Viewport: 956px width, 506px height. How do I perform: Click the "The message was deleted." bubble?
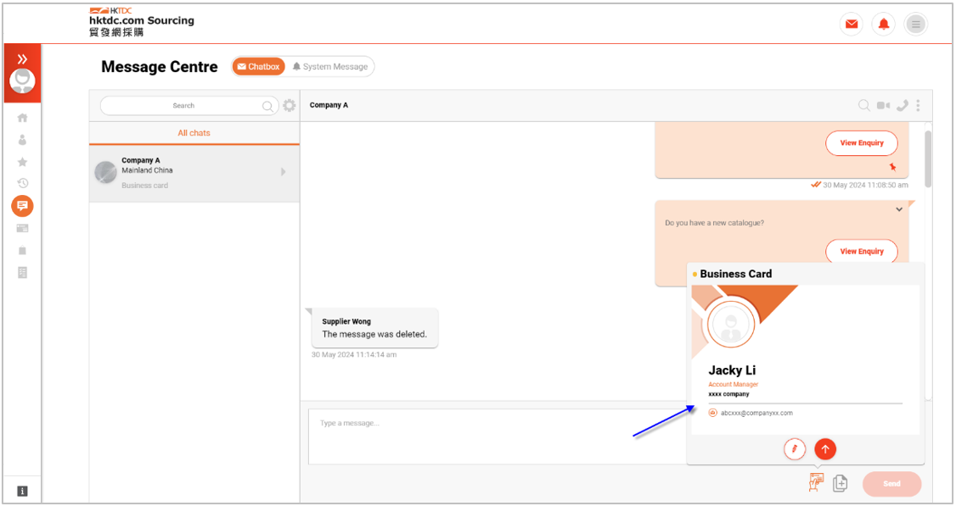click(x=374, y=328)
